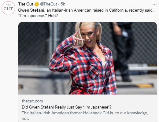Viewport: 159px width, 122px height.
Task: Open tweet permalink via 5h timestamp
Action: (x=63, y=4)
